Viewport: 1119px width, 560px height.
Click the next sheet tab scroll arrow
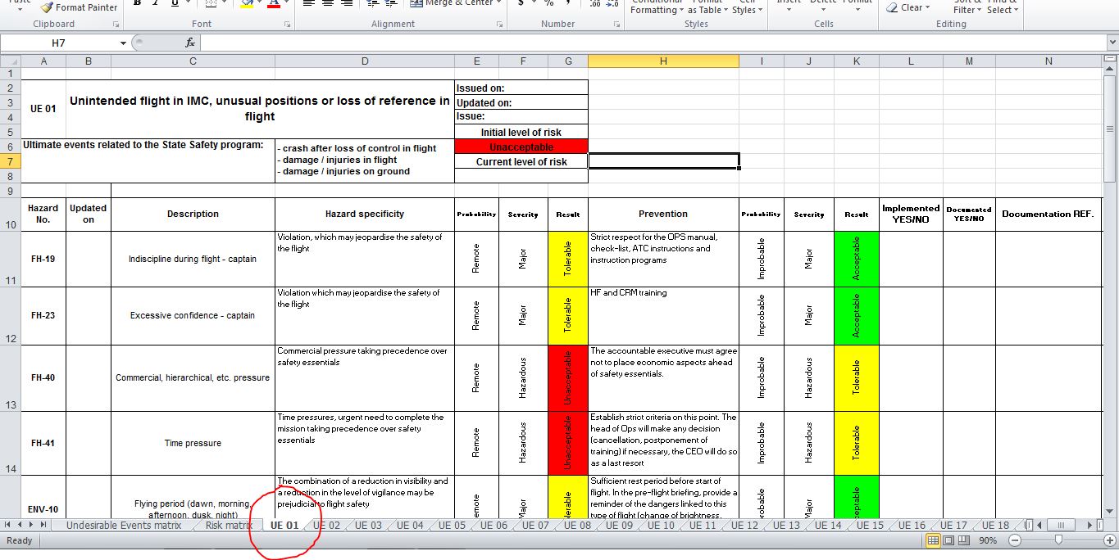(32, 525)
